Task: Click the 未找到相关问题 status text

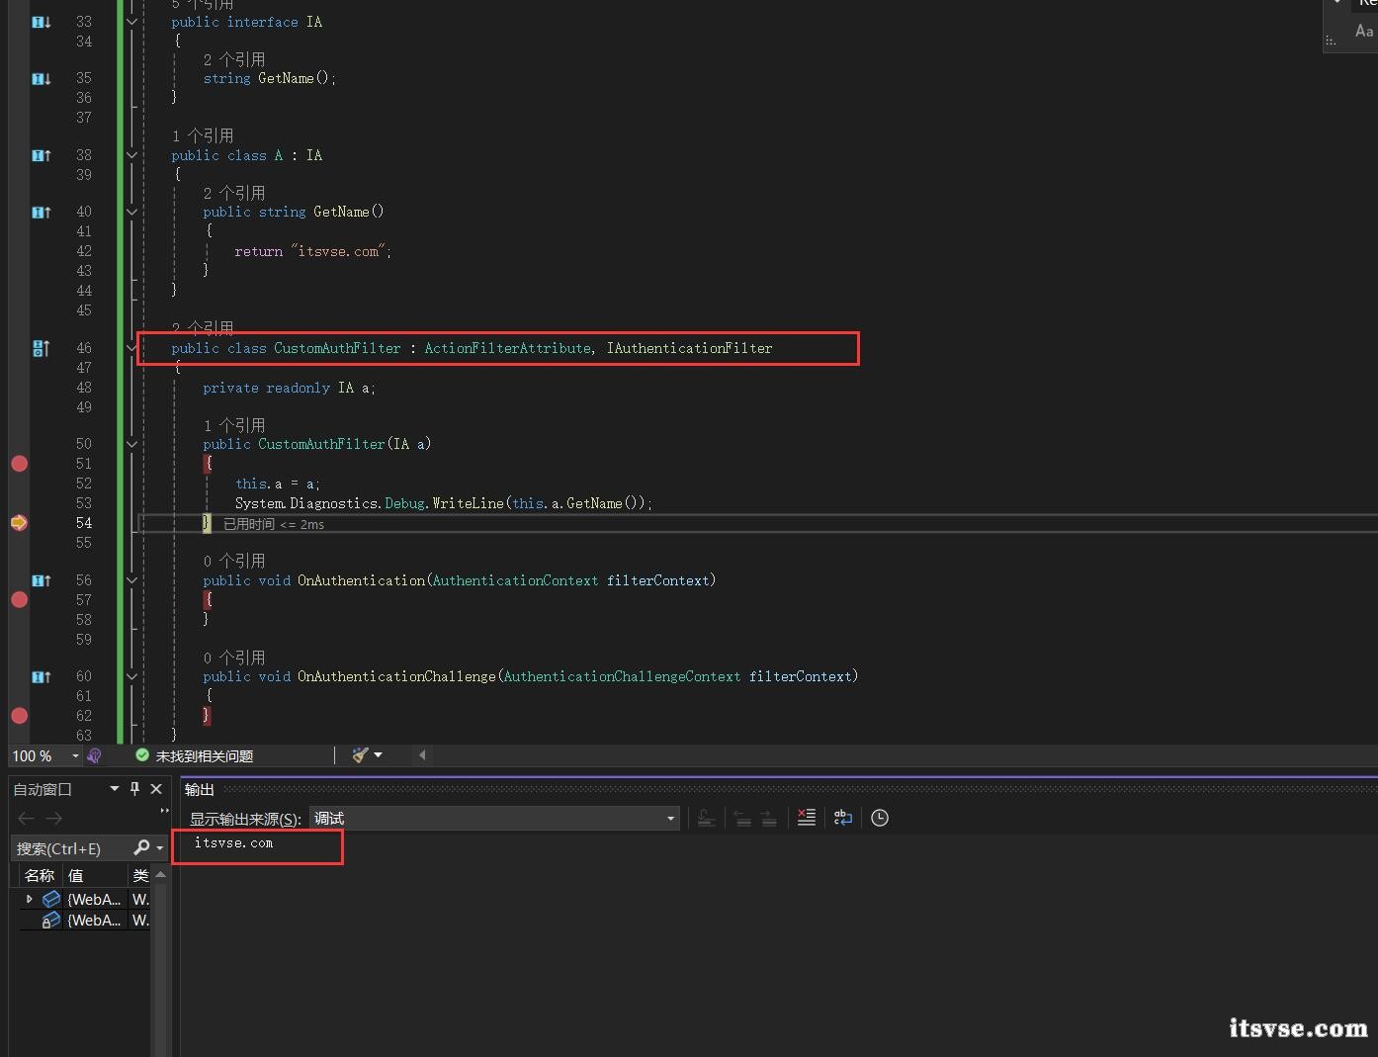Action: click(205, 755)
